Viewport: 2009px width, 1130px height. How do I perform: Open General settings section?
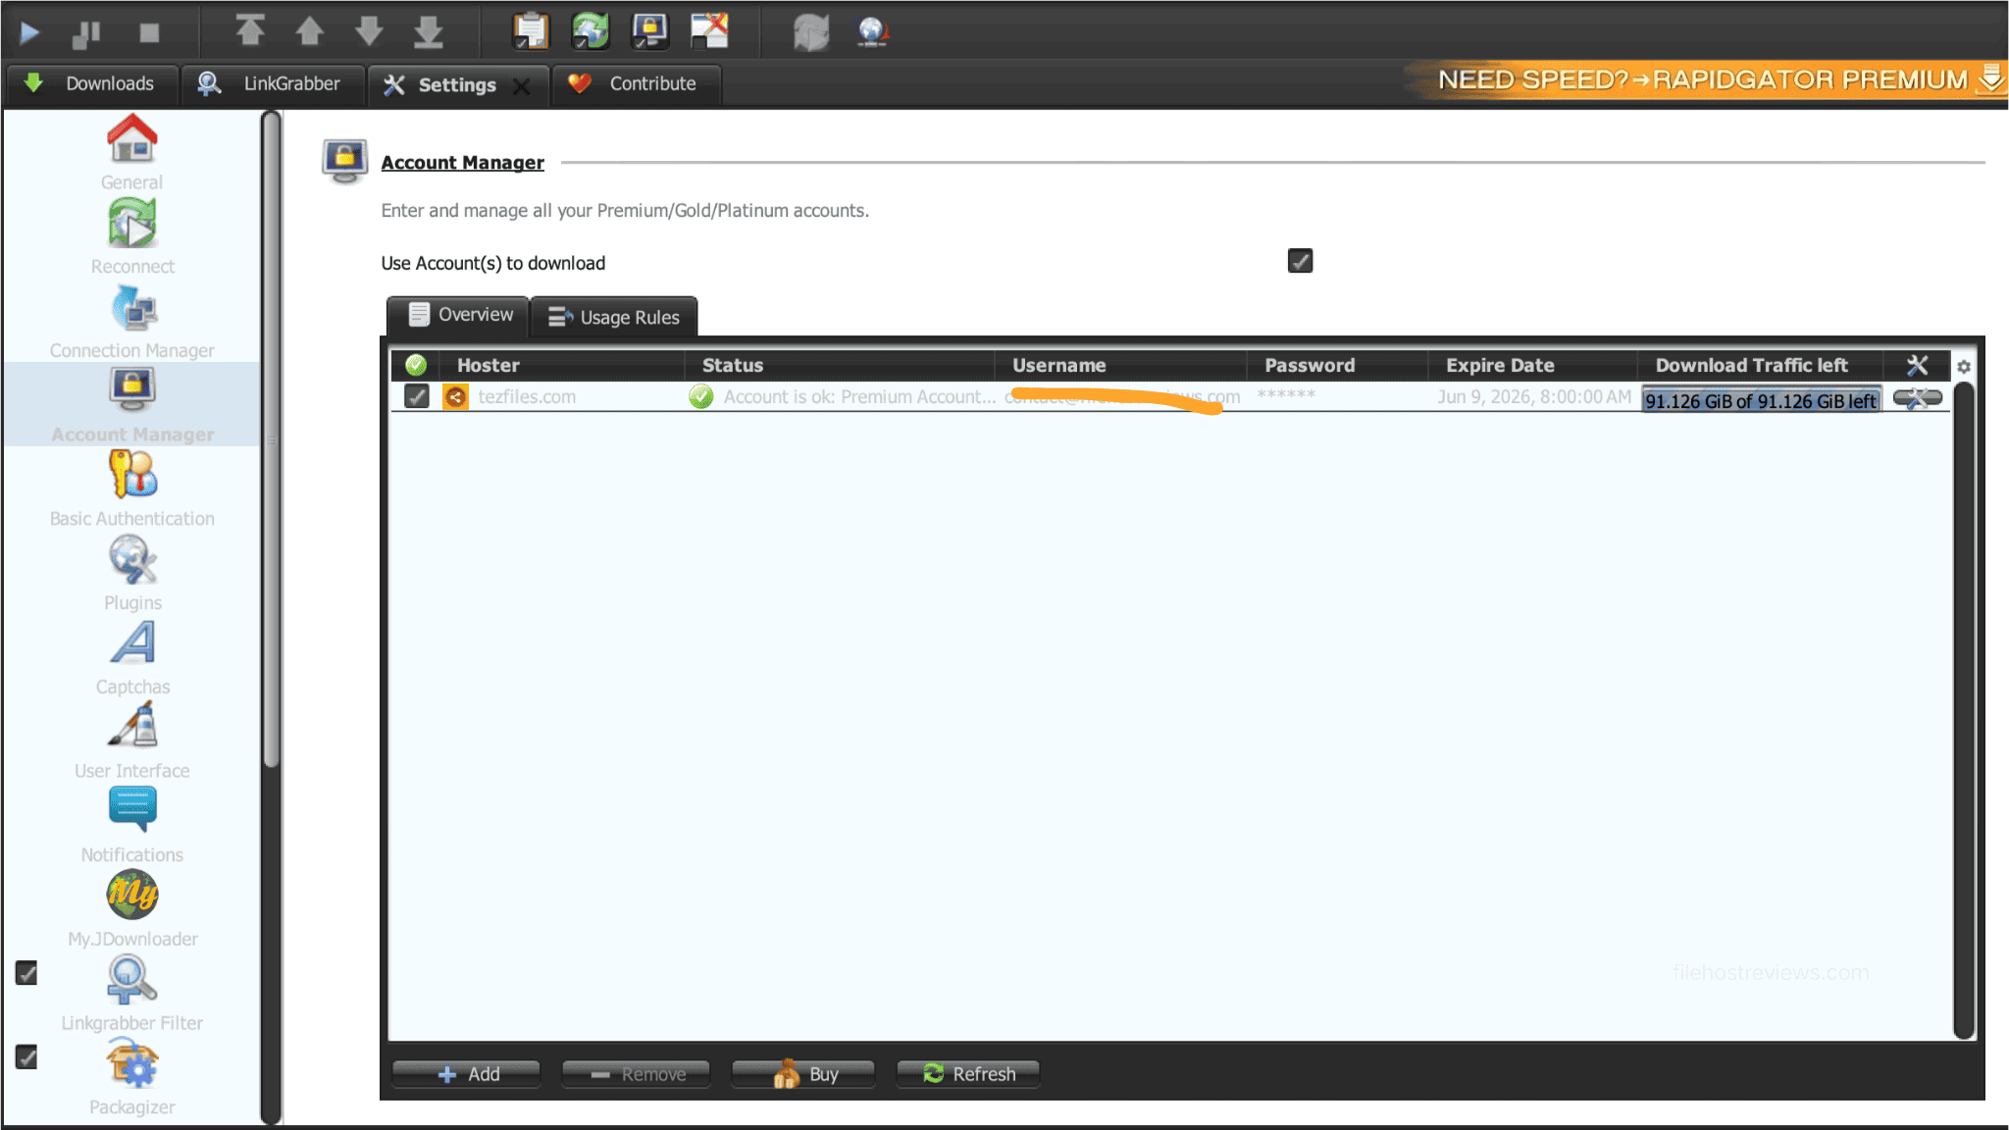(131, 153)
